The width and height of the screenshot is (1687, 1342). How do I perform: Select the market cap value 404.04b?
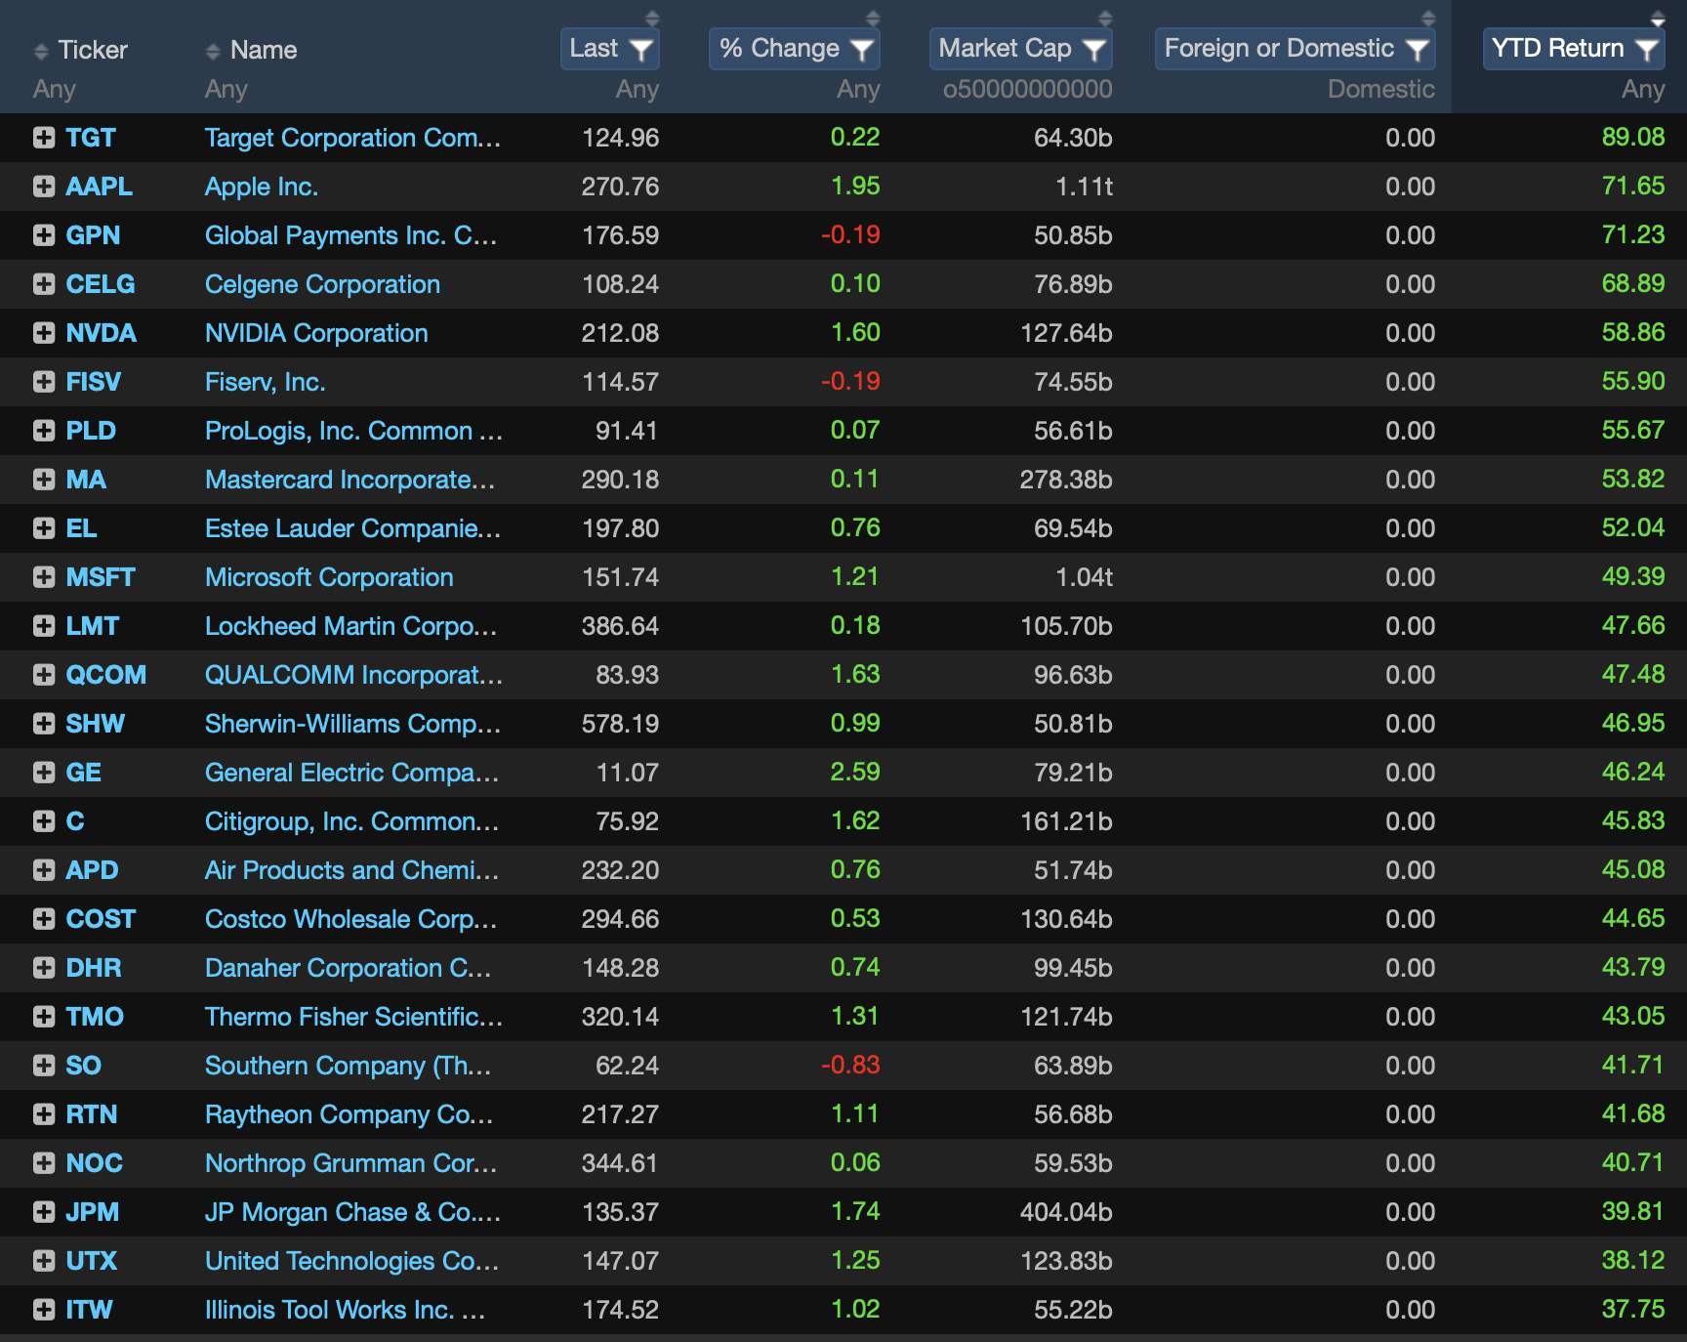pyautogui.click(x=1066, y=1212)
